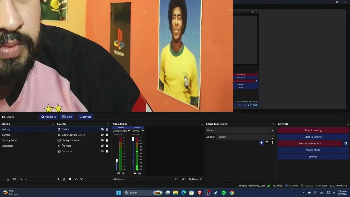Image resolution: width=350 pixels, height=197 pixels.
Task: Adjust the Desktop Audio volume slider
Action: pyautogui.click(x=117, y=160)
